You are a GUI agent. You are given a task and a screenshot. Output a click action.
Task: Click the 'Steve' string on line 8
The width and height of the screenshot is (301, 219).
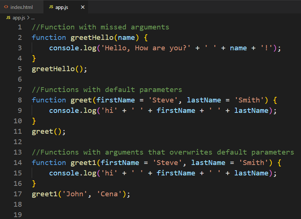click(163, 100)
